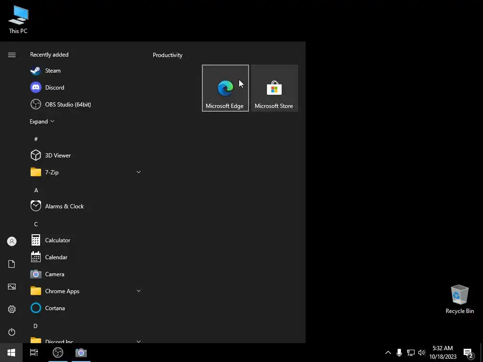The width and height of the screenshot is (483, 362).
Task: Click the Recently added heading
Action: [x=49, y=55]
